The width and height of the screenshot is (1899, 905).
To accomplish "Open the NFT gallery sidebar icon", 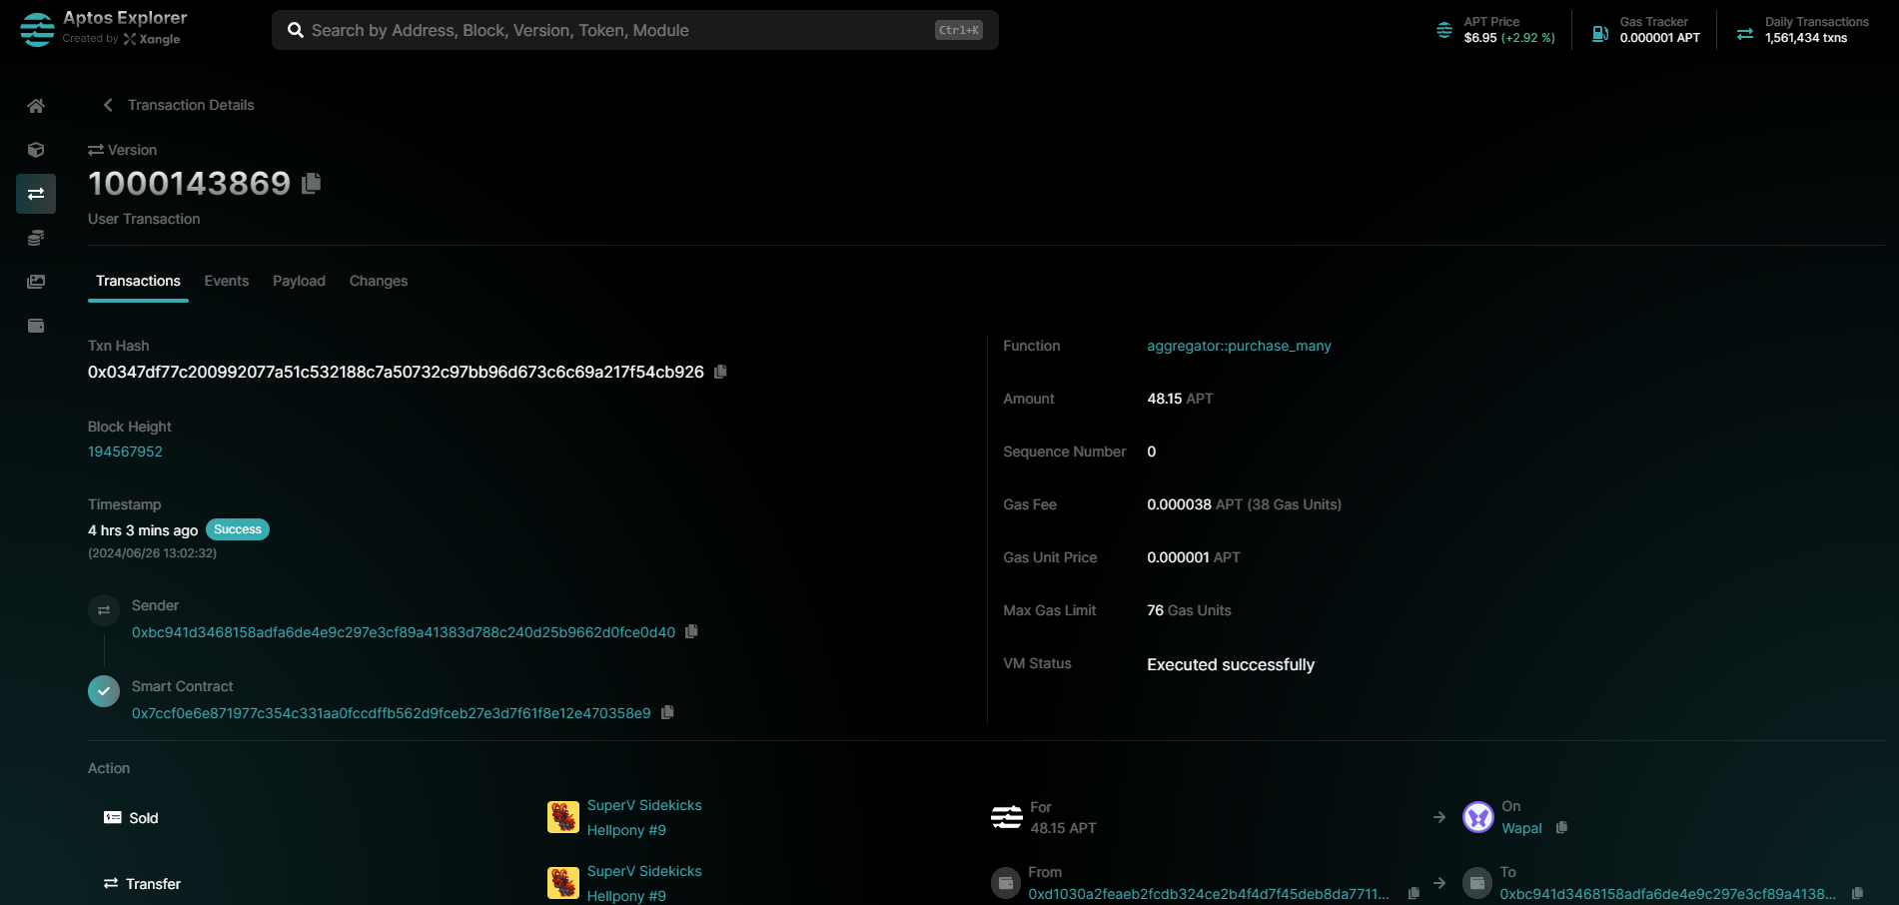I will 36,282.
